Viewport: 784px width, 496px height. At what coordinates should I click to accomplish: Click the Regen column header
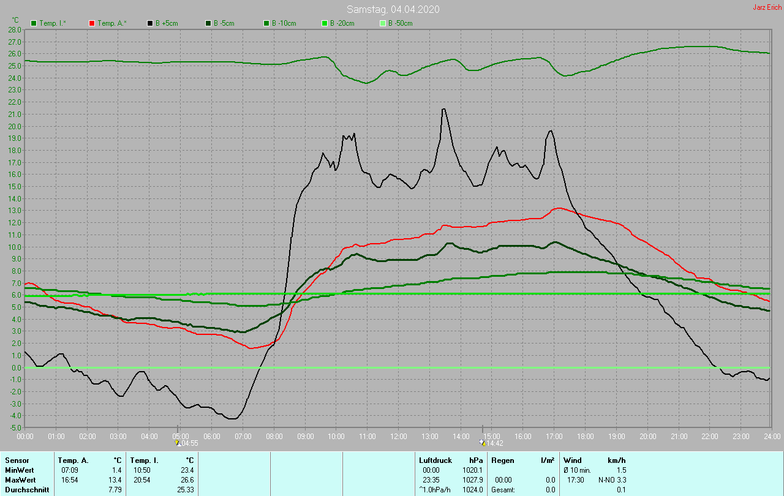[503, 460]
